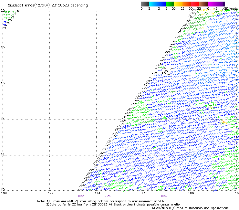Click the dark purple 45-50 knots legend swatch
Image resolution: width=239 pixels, height=210 pixels.
click(220, 4)
